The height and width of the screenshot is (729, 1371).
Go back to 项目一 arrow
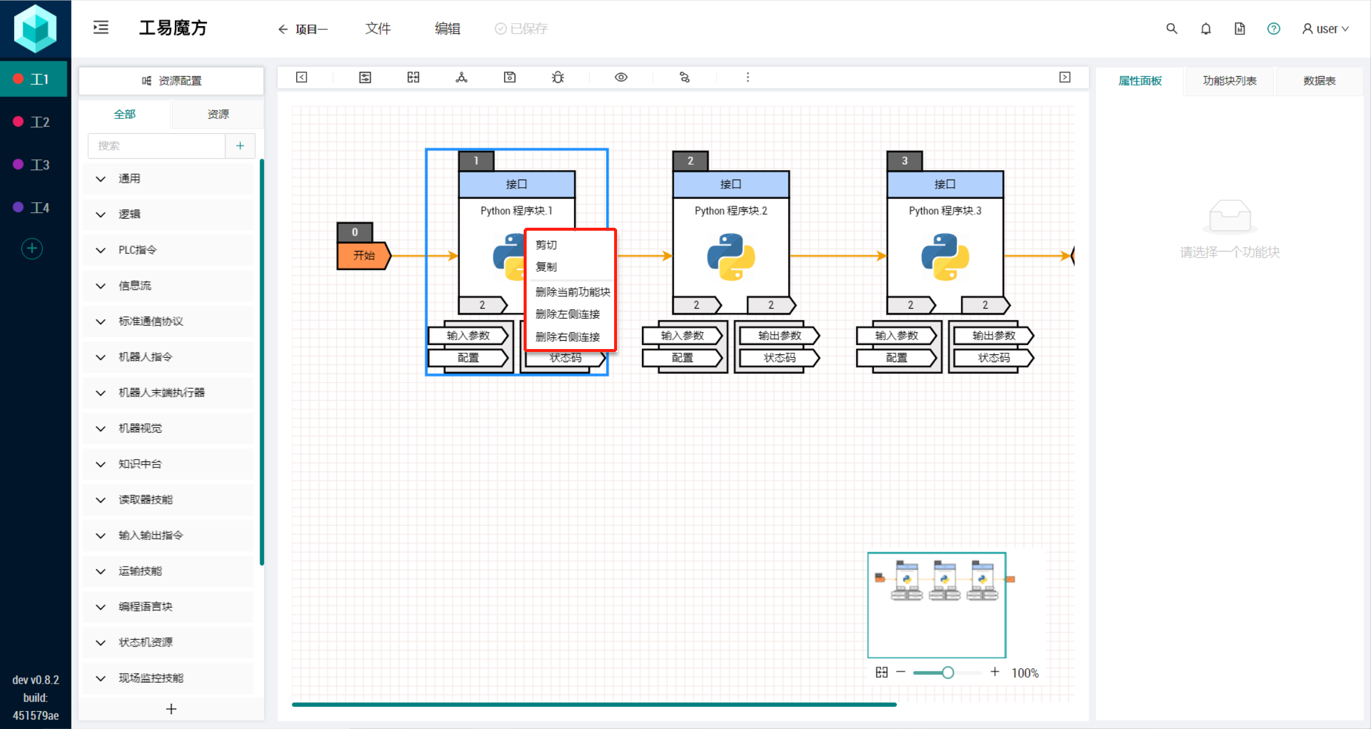tap(283, 29)
